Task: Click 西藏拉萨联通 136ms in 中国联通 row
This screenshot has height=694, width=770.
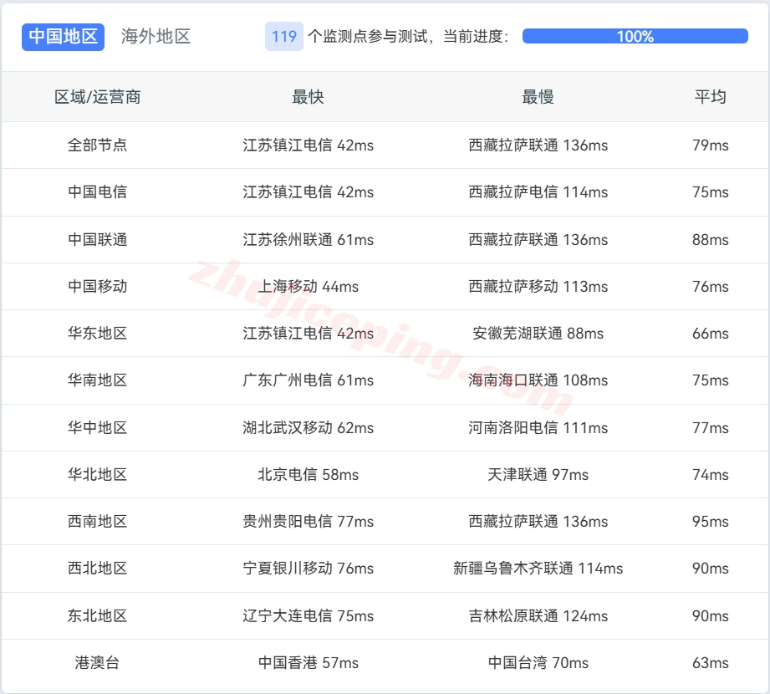Action: coord(538,240)
